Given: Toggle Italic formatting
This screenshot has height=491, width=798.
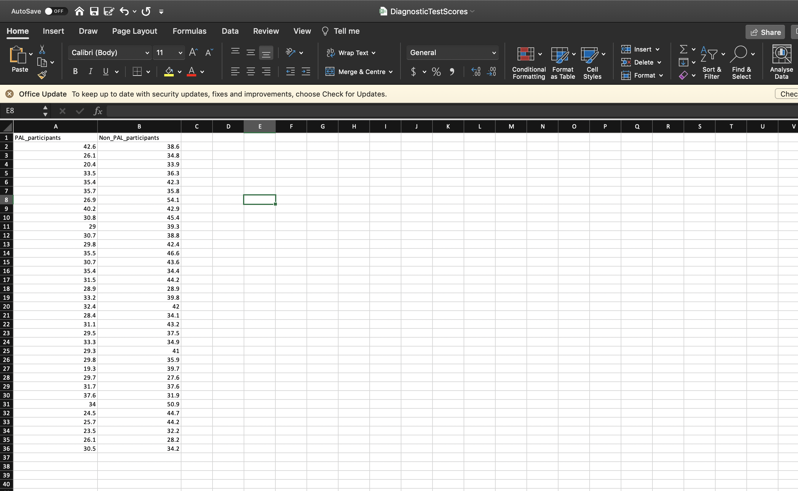Looking at the screenshot, I should tap(91, 72).
